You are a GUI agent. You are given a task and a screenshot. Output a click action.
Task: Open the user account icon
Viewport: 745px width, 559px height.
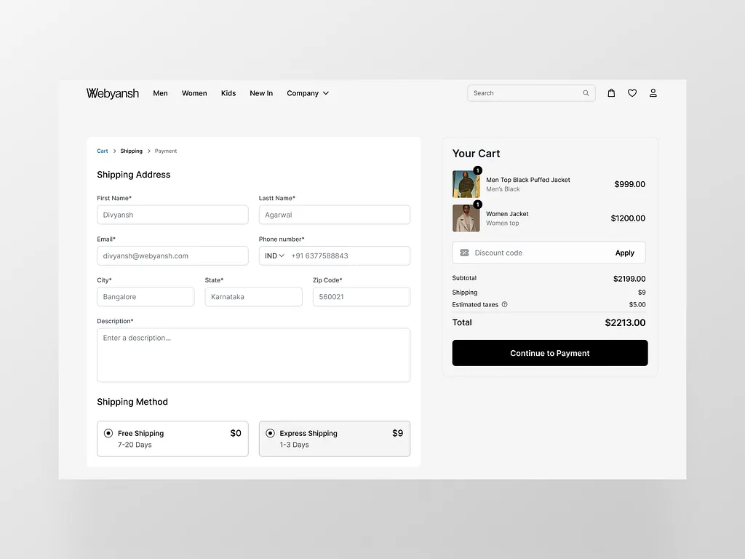click(x=653, y=93)
